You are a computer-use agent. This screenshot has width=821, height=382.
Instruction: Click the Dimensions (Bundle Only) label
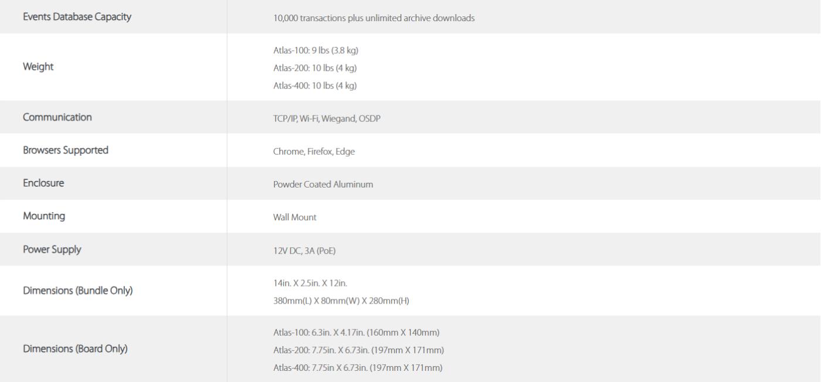[x=77, y=291]
